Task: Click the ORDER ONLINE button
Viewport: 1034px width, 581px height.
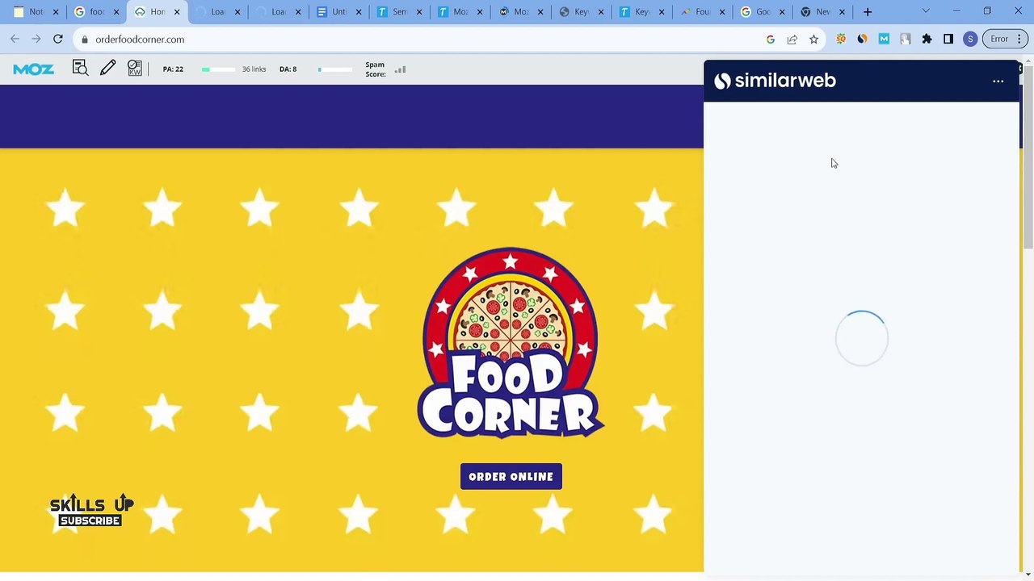Action: tap(511, 477)
